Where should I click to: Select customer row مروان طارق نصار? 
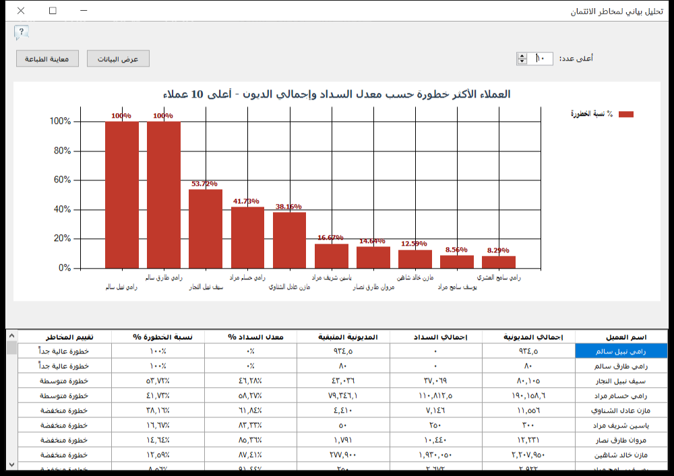click(343, 440)
